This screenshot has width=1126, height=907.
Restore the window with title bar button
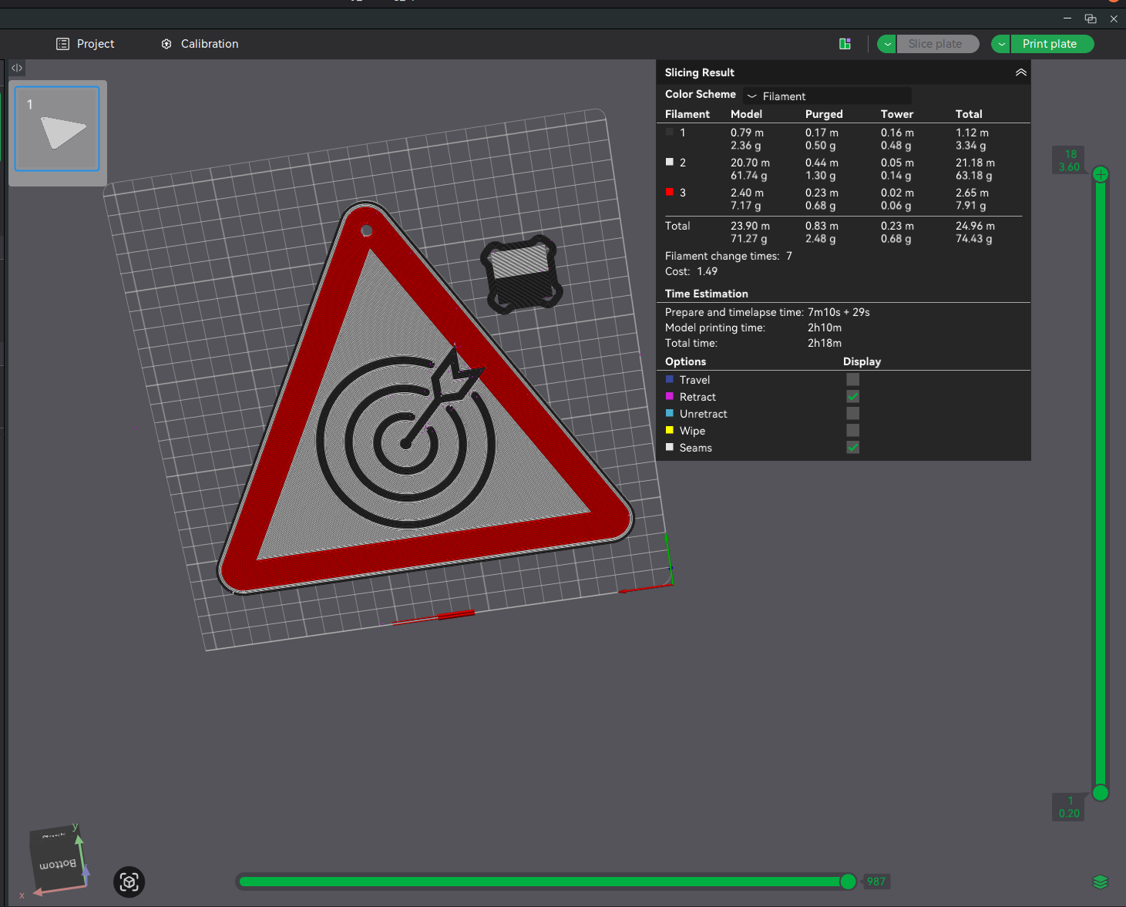(x=1091, y=18)
